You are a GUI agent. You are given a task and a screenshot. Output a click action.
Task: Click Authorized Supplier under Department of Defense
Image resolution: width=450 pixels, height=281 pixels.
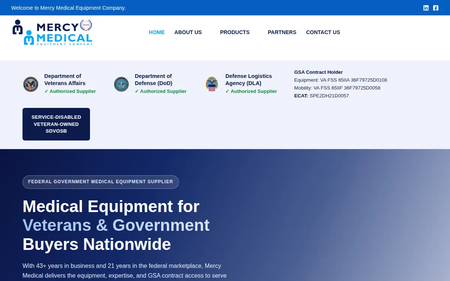[x=160, y=91]
